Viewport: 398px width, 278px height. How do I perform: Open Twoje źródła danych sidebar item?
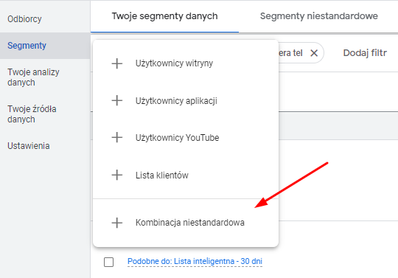[45, 114]
